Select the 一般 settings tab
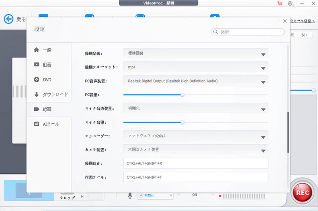Image resolution: width=318 pixels, height=211 pixels. (48, 50)
